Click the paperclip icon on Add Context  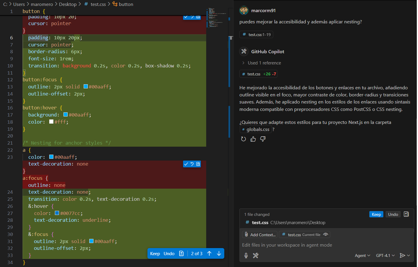tap(247, 234)
